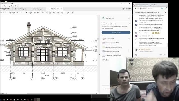Click the full screen mode icon
This screenshot has height=101, width=179.
[x=58, y=13]
